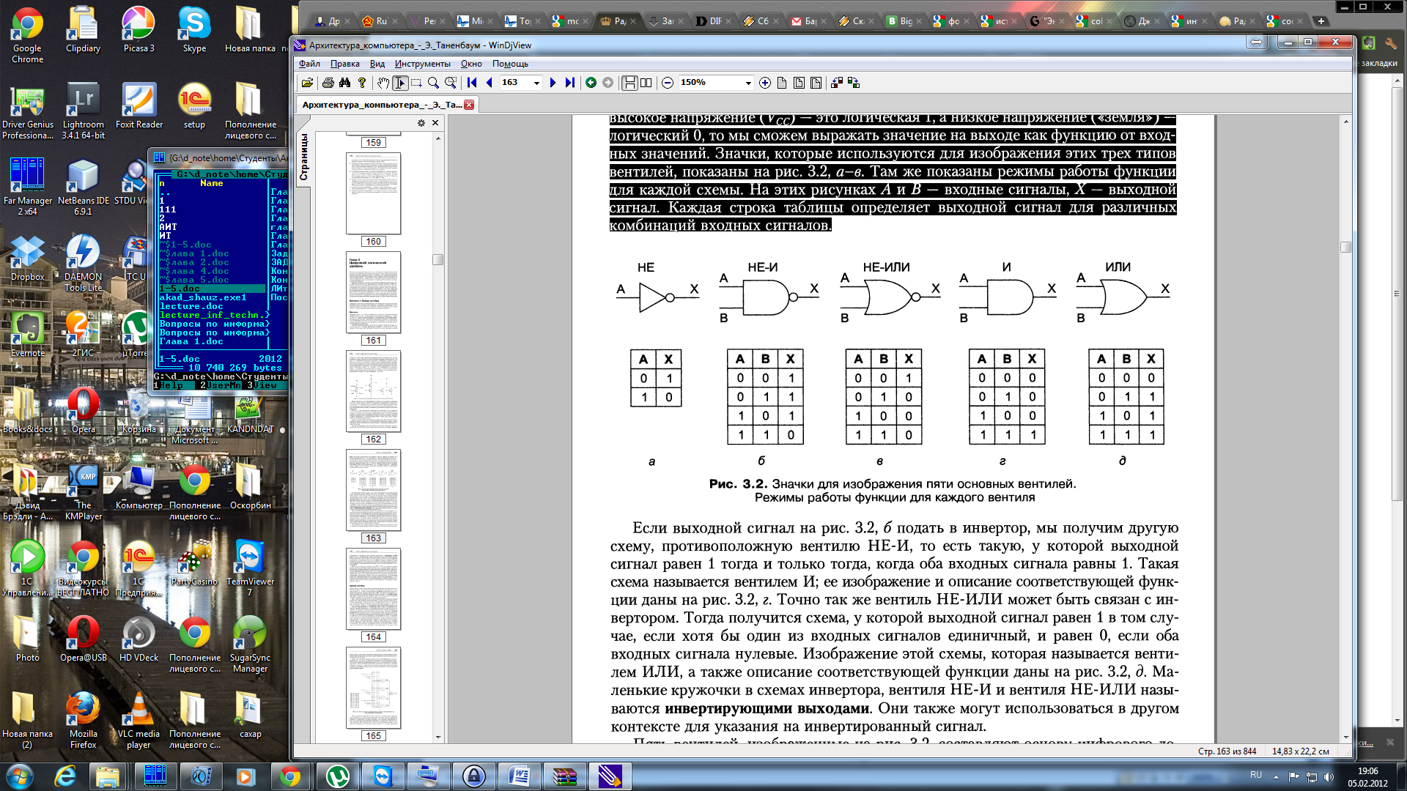Open the Инструменты menu

point(423,64)
